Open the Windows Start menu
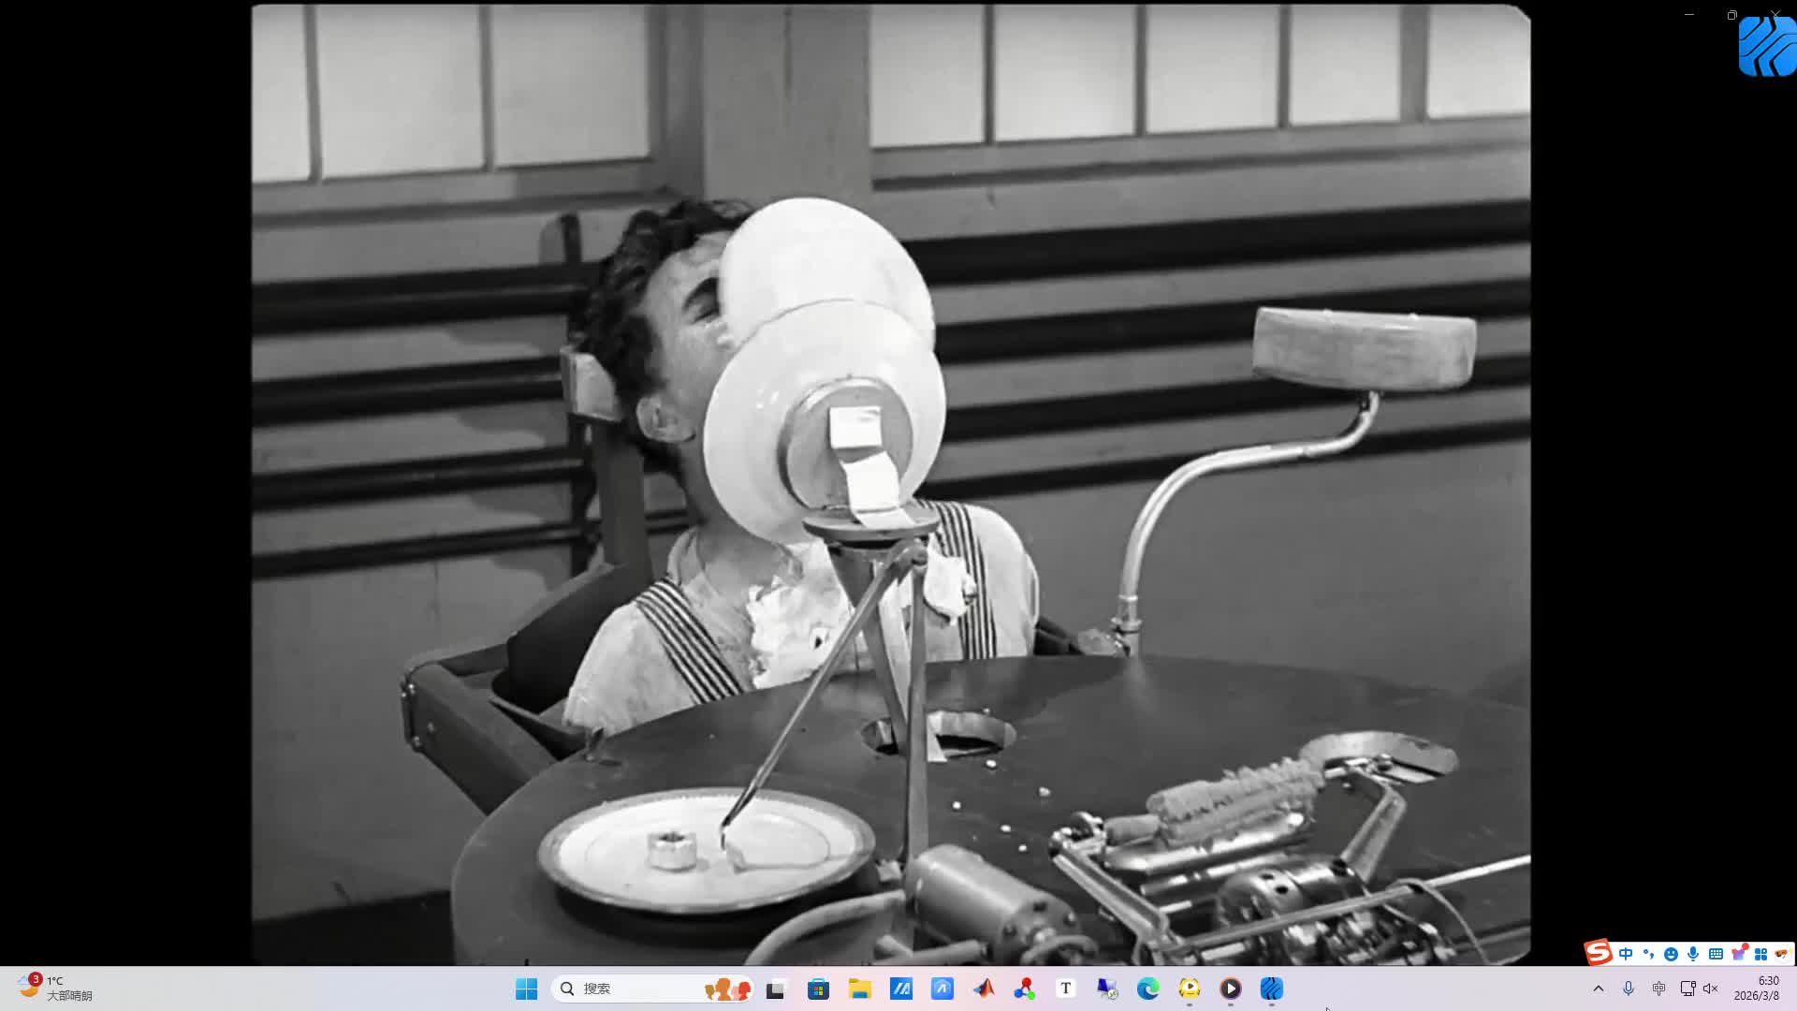The height and width of the screenshot is (1011, 1797). click(526, 989)
